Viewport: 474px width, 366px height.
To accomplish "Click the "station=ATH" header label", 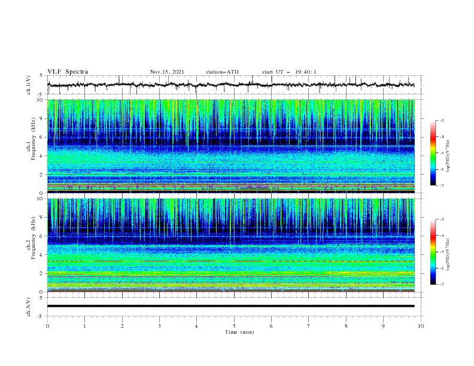I will coord(222,72).
